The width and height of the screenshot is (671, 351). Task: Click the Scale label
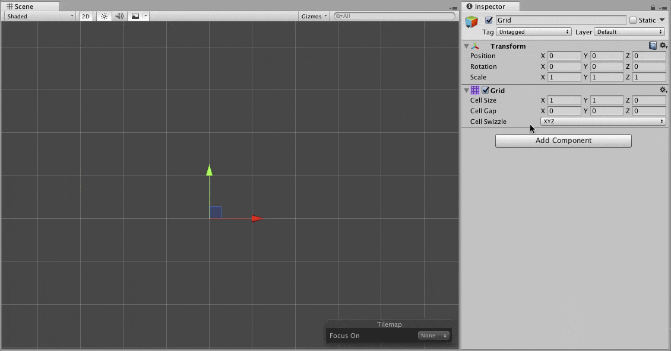coord(478,78)
